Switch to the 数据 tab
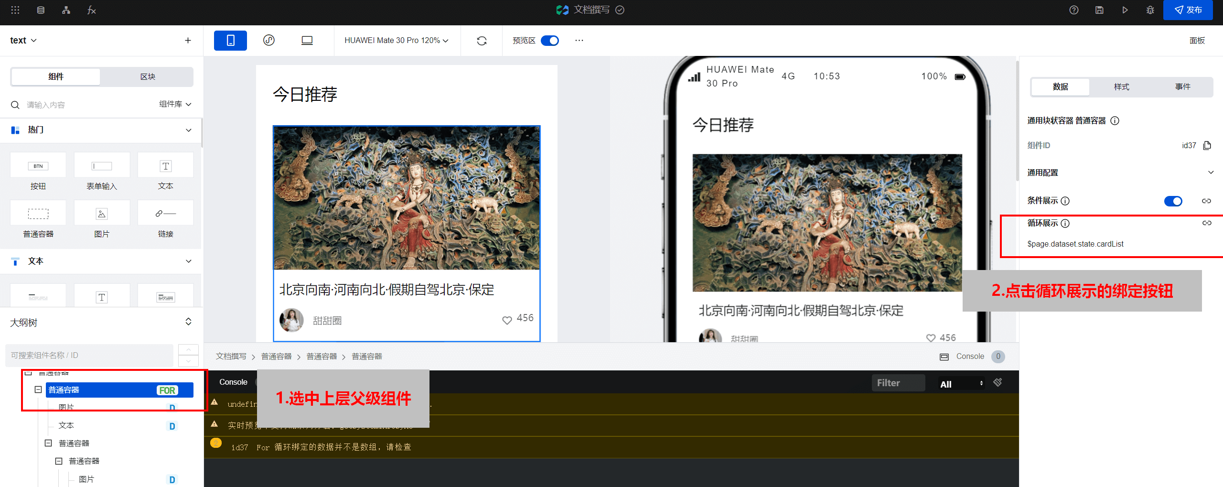The image size is (1223, 487). pos(1061,87)
